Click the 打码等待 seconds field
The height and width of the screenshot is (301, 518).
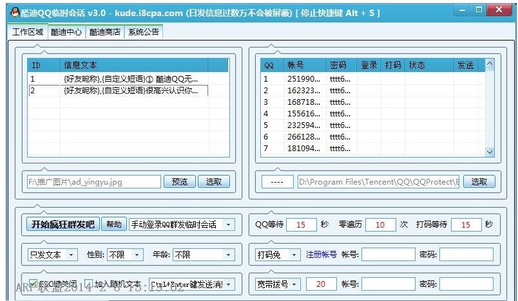click(x=466, y=225)
